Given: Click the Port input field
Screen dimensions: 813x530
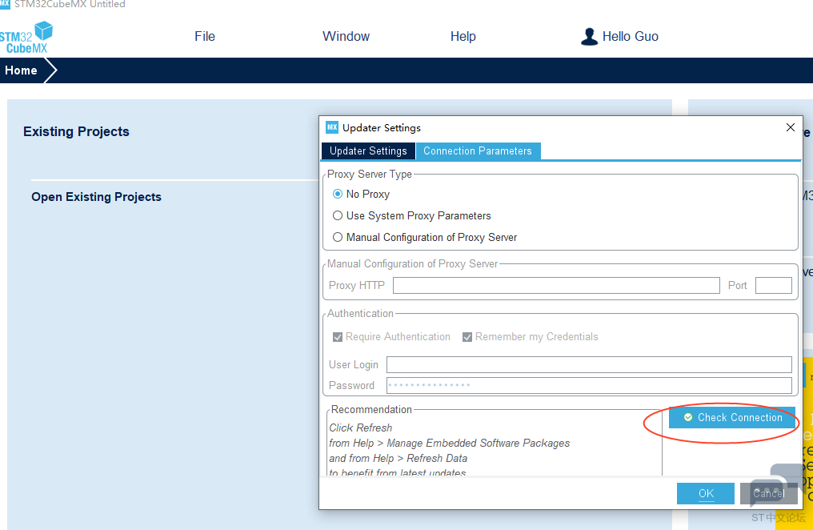Looking at the screenshot, I should pos(773,286).
